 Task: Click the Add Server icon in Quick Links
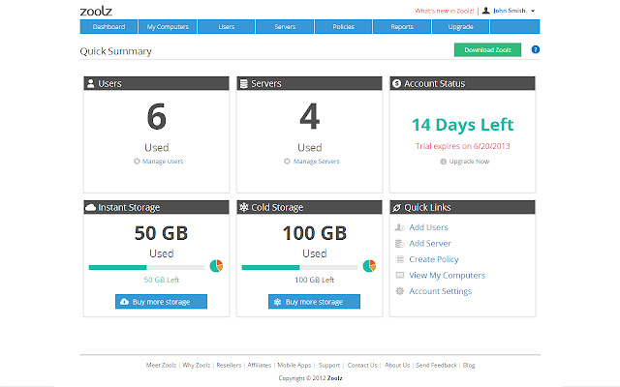tap(400, 244)
